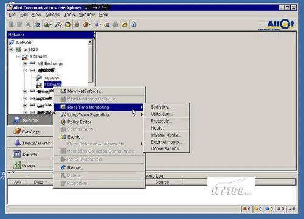Click the toolbar icon right of the alarm bell
The height and width of the screenshot is (219, 304).
pyautogui.click(x=107, y=24)
